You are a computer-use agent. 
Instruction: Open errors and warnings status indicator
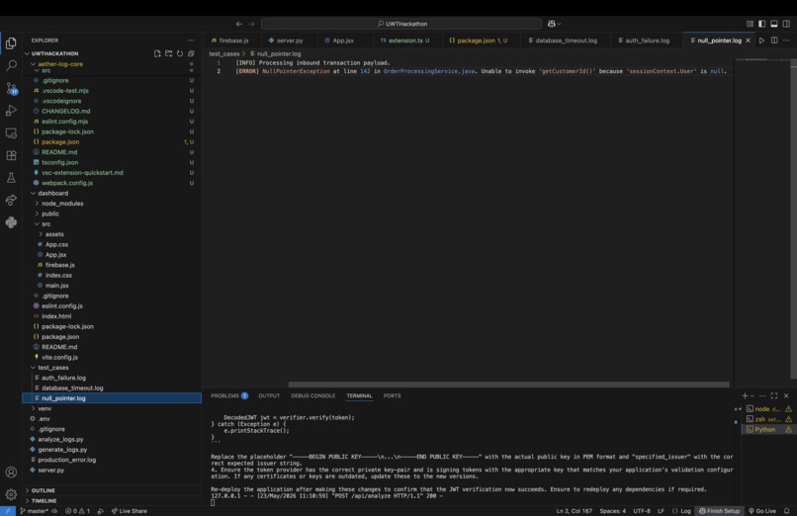(77, 511)
